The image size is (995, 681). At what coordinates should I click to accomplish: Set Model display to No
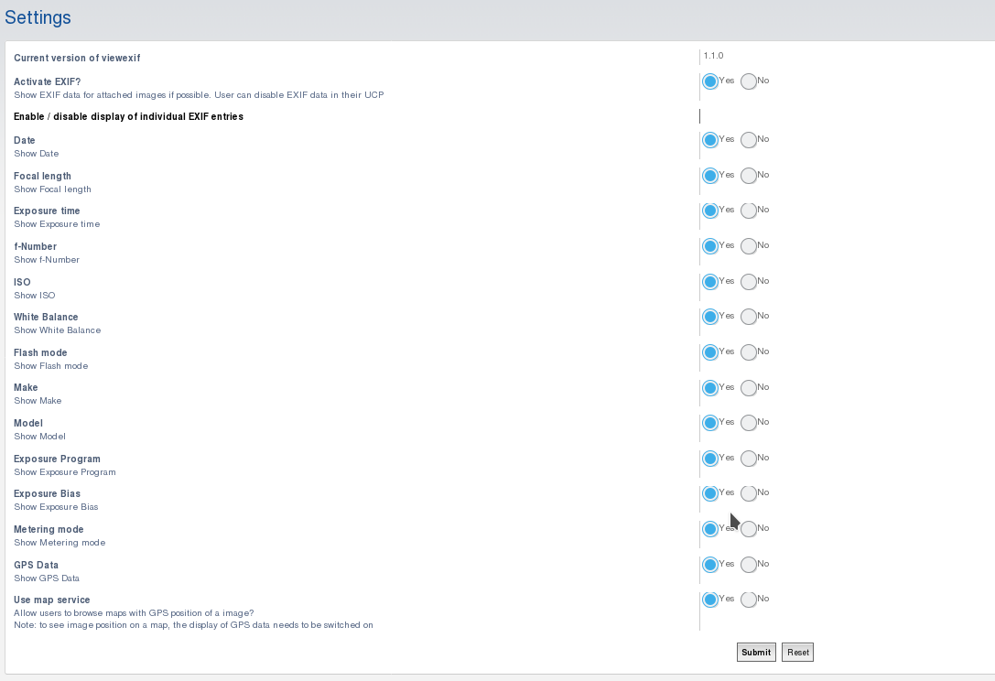(749, 423)
